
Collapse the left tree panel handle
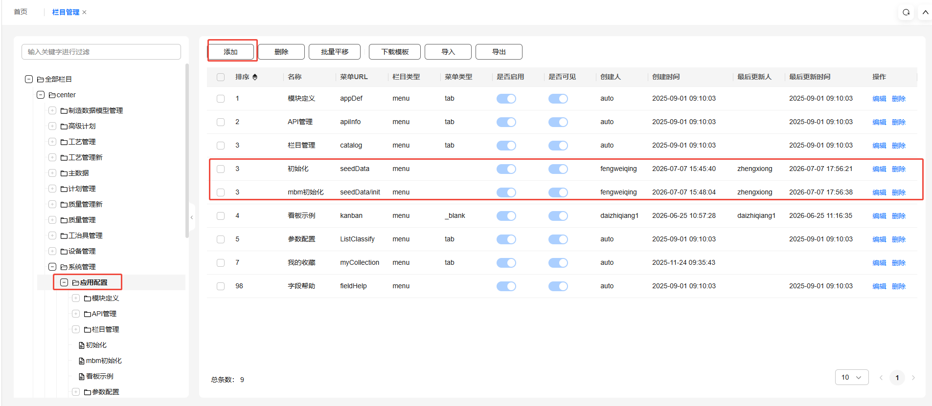(192, 217)
